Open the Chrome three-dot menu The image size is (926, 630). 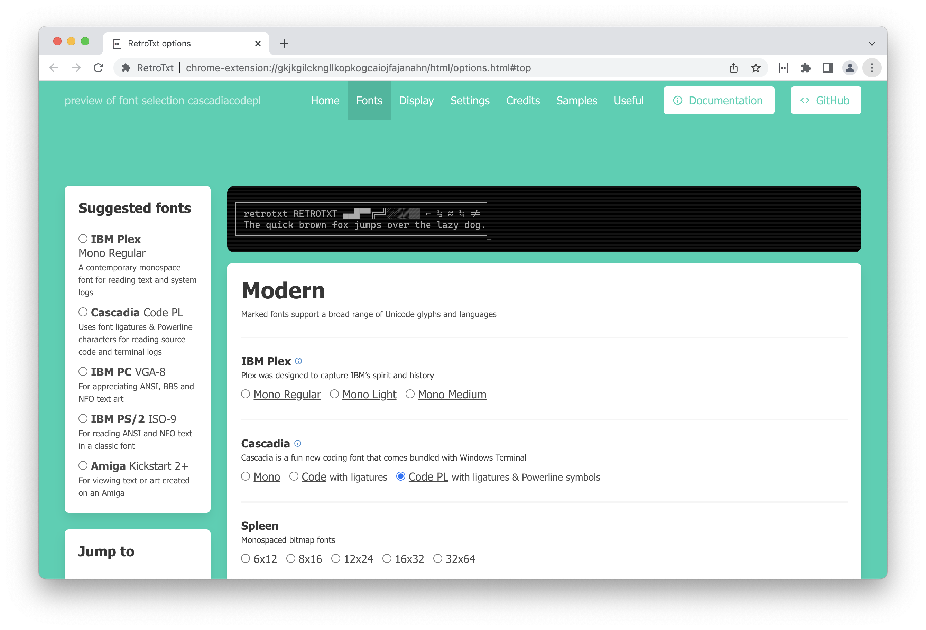(872, 68)
